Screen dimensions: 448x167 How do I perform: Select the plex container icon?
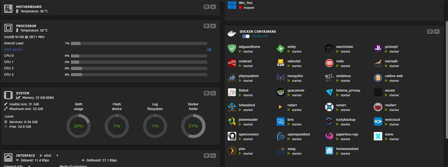(x=232, y=151)
